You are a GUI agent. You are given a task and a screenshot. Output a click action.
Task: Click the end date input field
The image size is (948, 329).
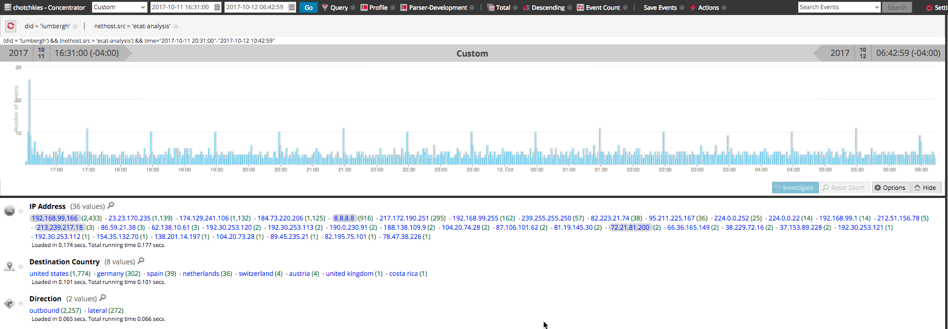click(256, 7)
